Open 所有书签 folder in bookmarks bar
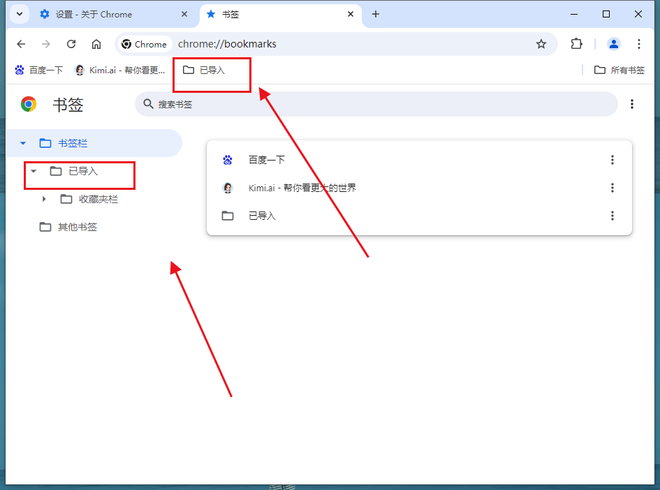This screenshot has height=490, width=660. pos(619,70)
